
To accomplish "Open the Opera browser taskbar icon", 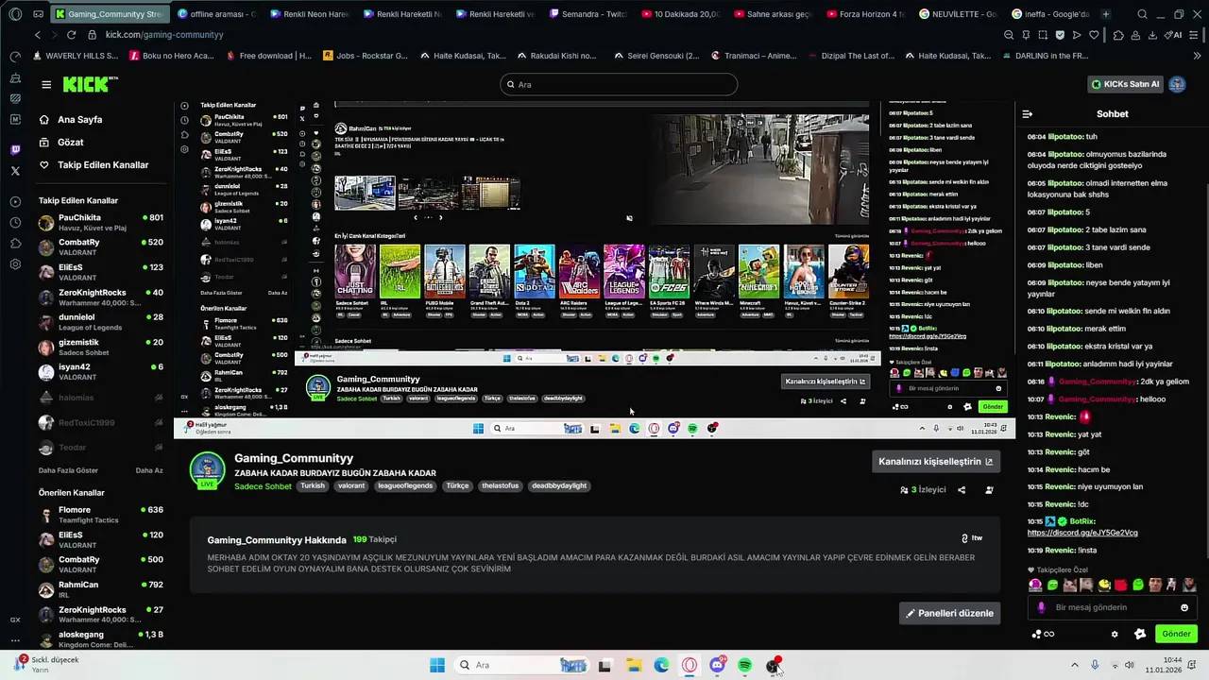I will (690, 666).
